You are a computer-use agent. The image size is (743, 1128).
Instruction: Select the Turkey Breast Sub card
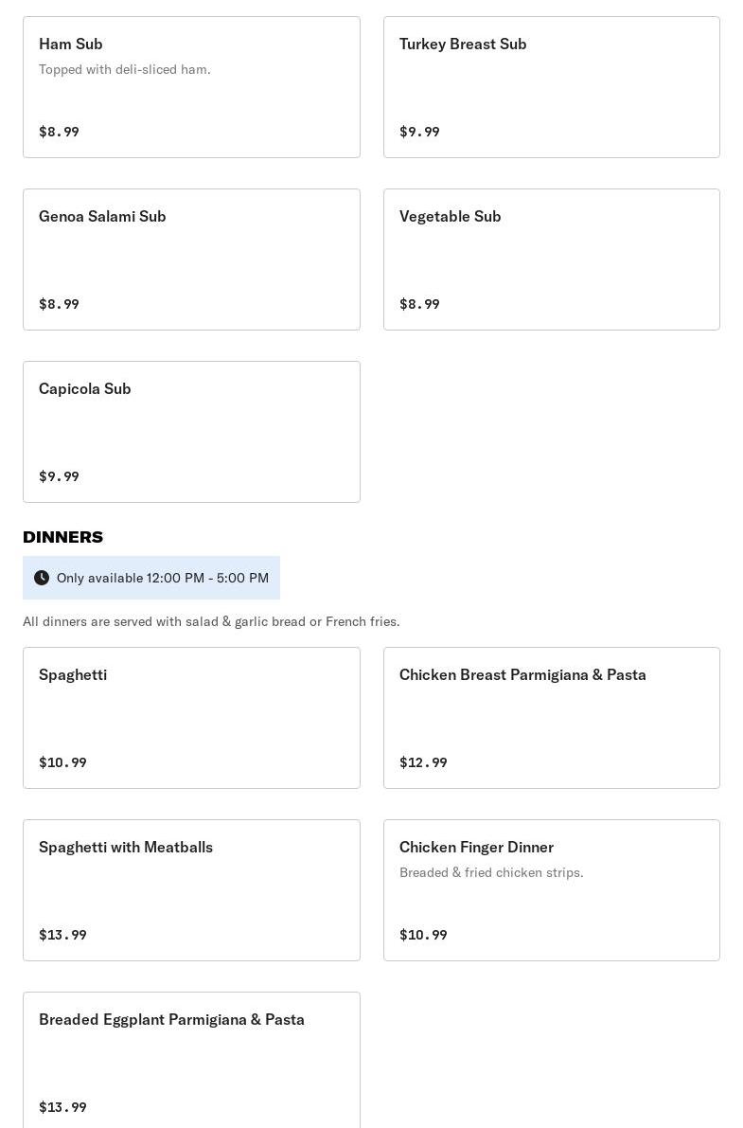[x=552, y=87]
